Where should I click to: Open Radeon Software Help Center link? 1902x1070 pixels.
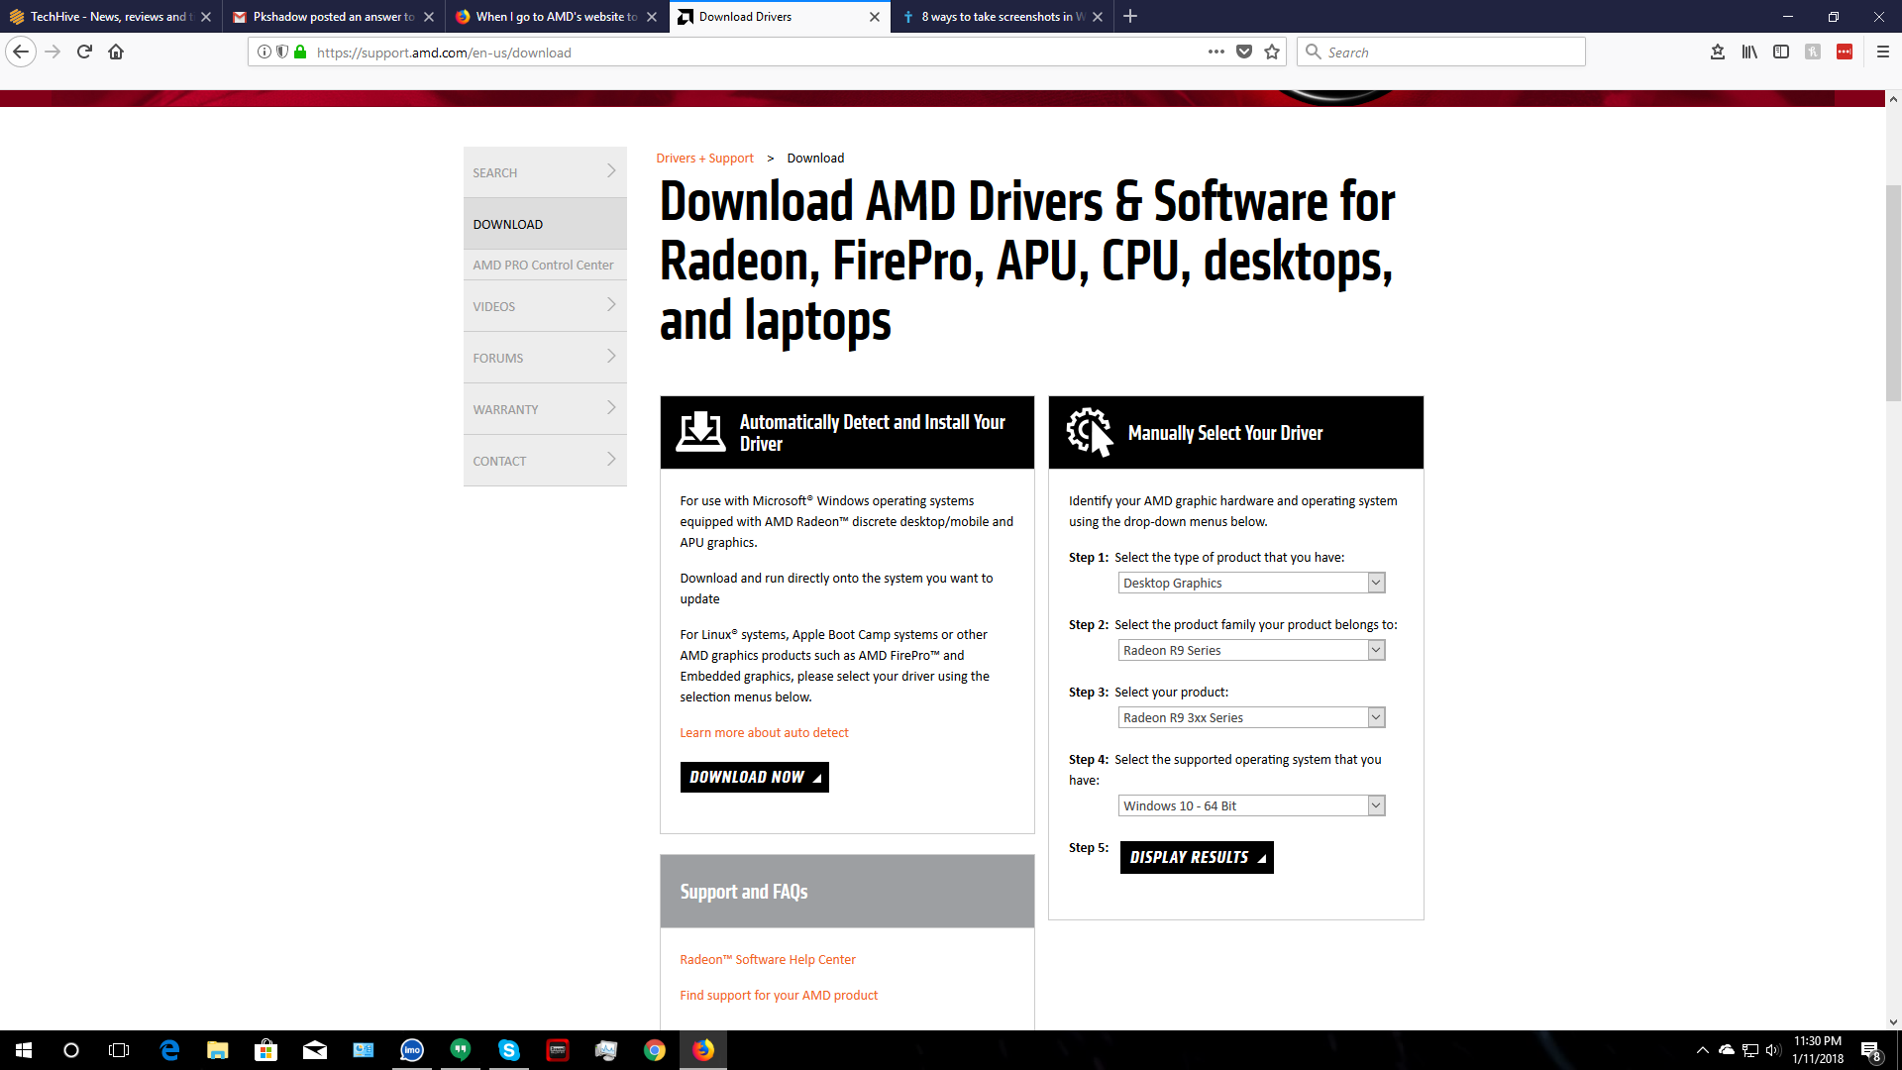768,959
